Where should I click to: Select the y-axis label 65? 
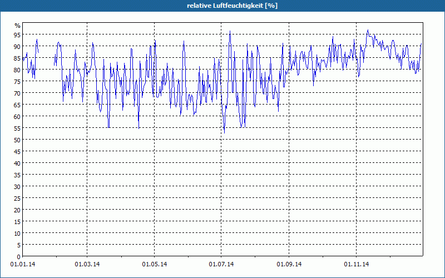17,105
